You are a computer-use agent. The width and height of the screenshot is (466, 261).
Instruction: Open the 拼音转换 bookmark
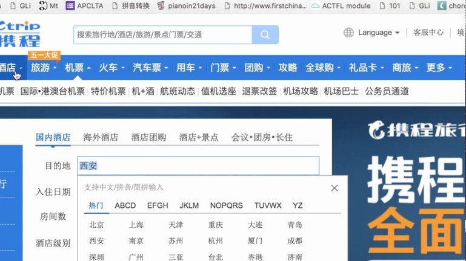(131, 5)
